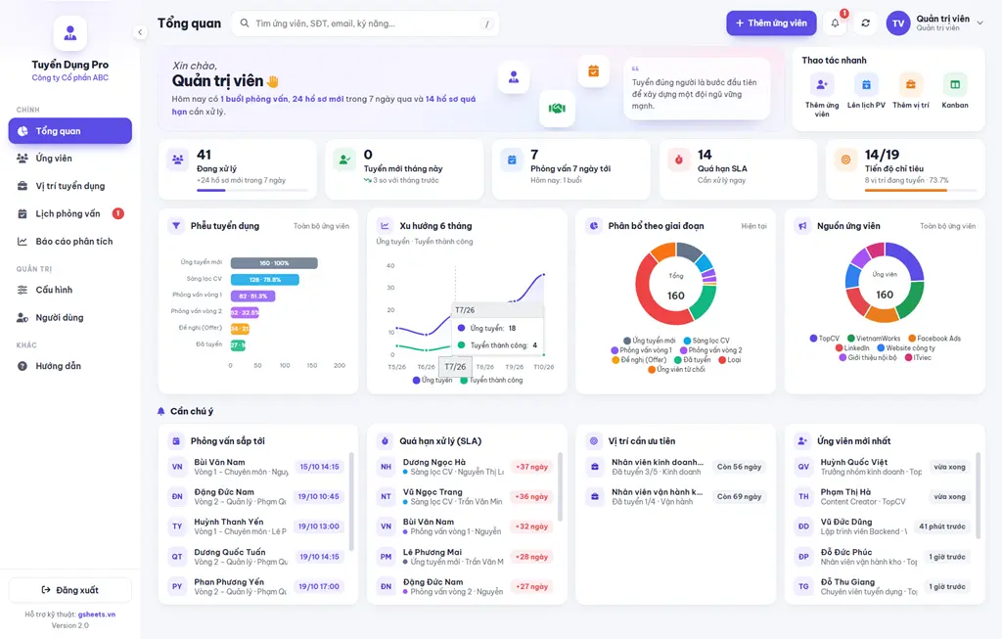Click the Còn 69 ngày badge
This screenshot has width=1002, height=639.
(x=739, y=496)
